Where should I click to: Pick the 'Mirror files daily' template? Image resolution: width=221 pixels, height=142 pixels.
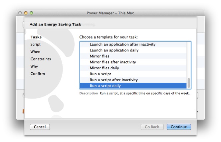coord(133,68)
